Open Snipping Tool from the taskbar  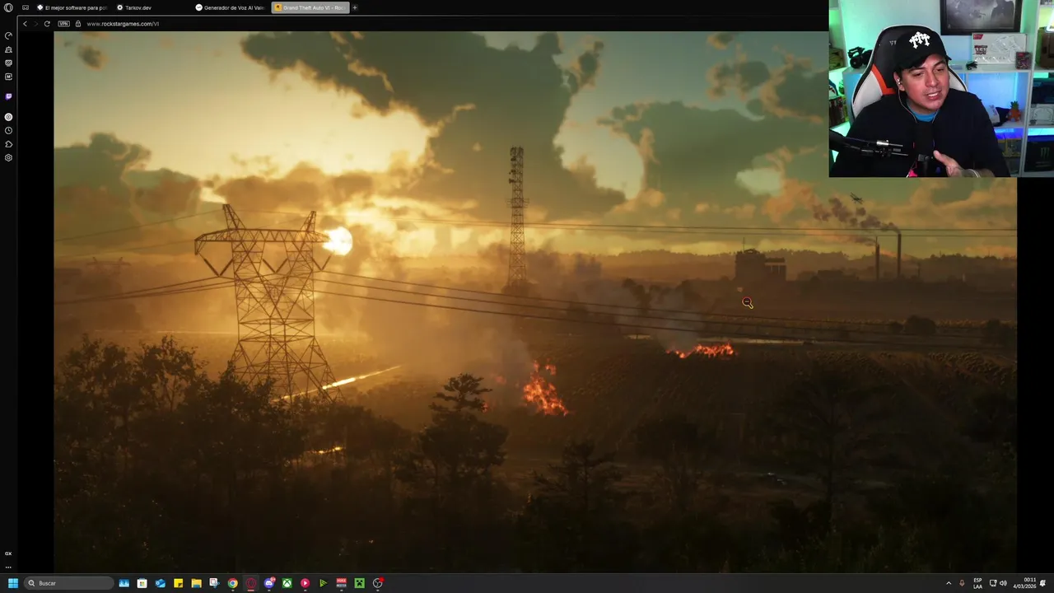(x=214, y=583)
